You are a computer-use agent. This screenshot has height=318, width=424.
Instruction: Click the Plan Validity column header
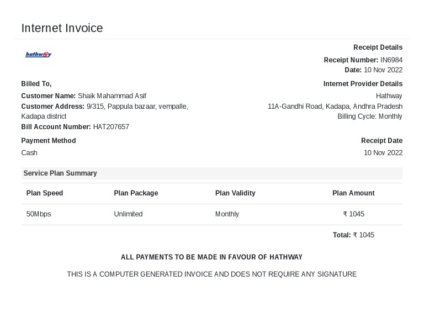(x=235, y=193)
